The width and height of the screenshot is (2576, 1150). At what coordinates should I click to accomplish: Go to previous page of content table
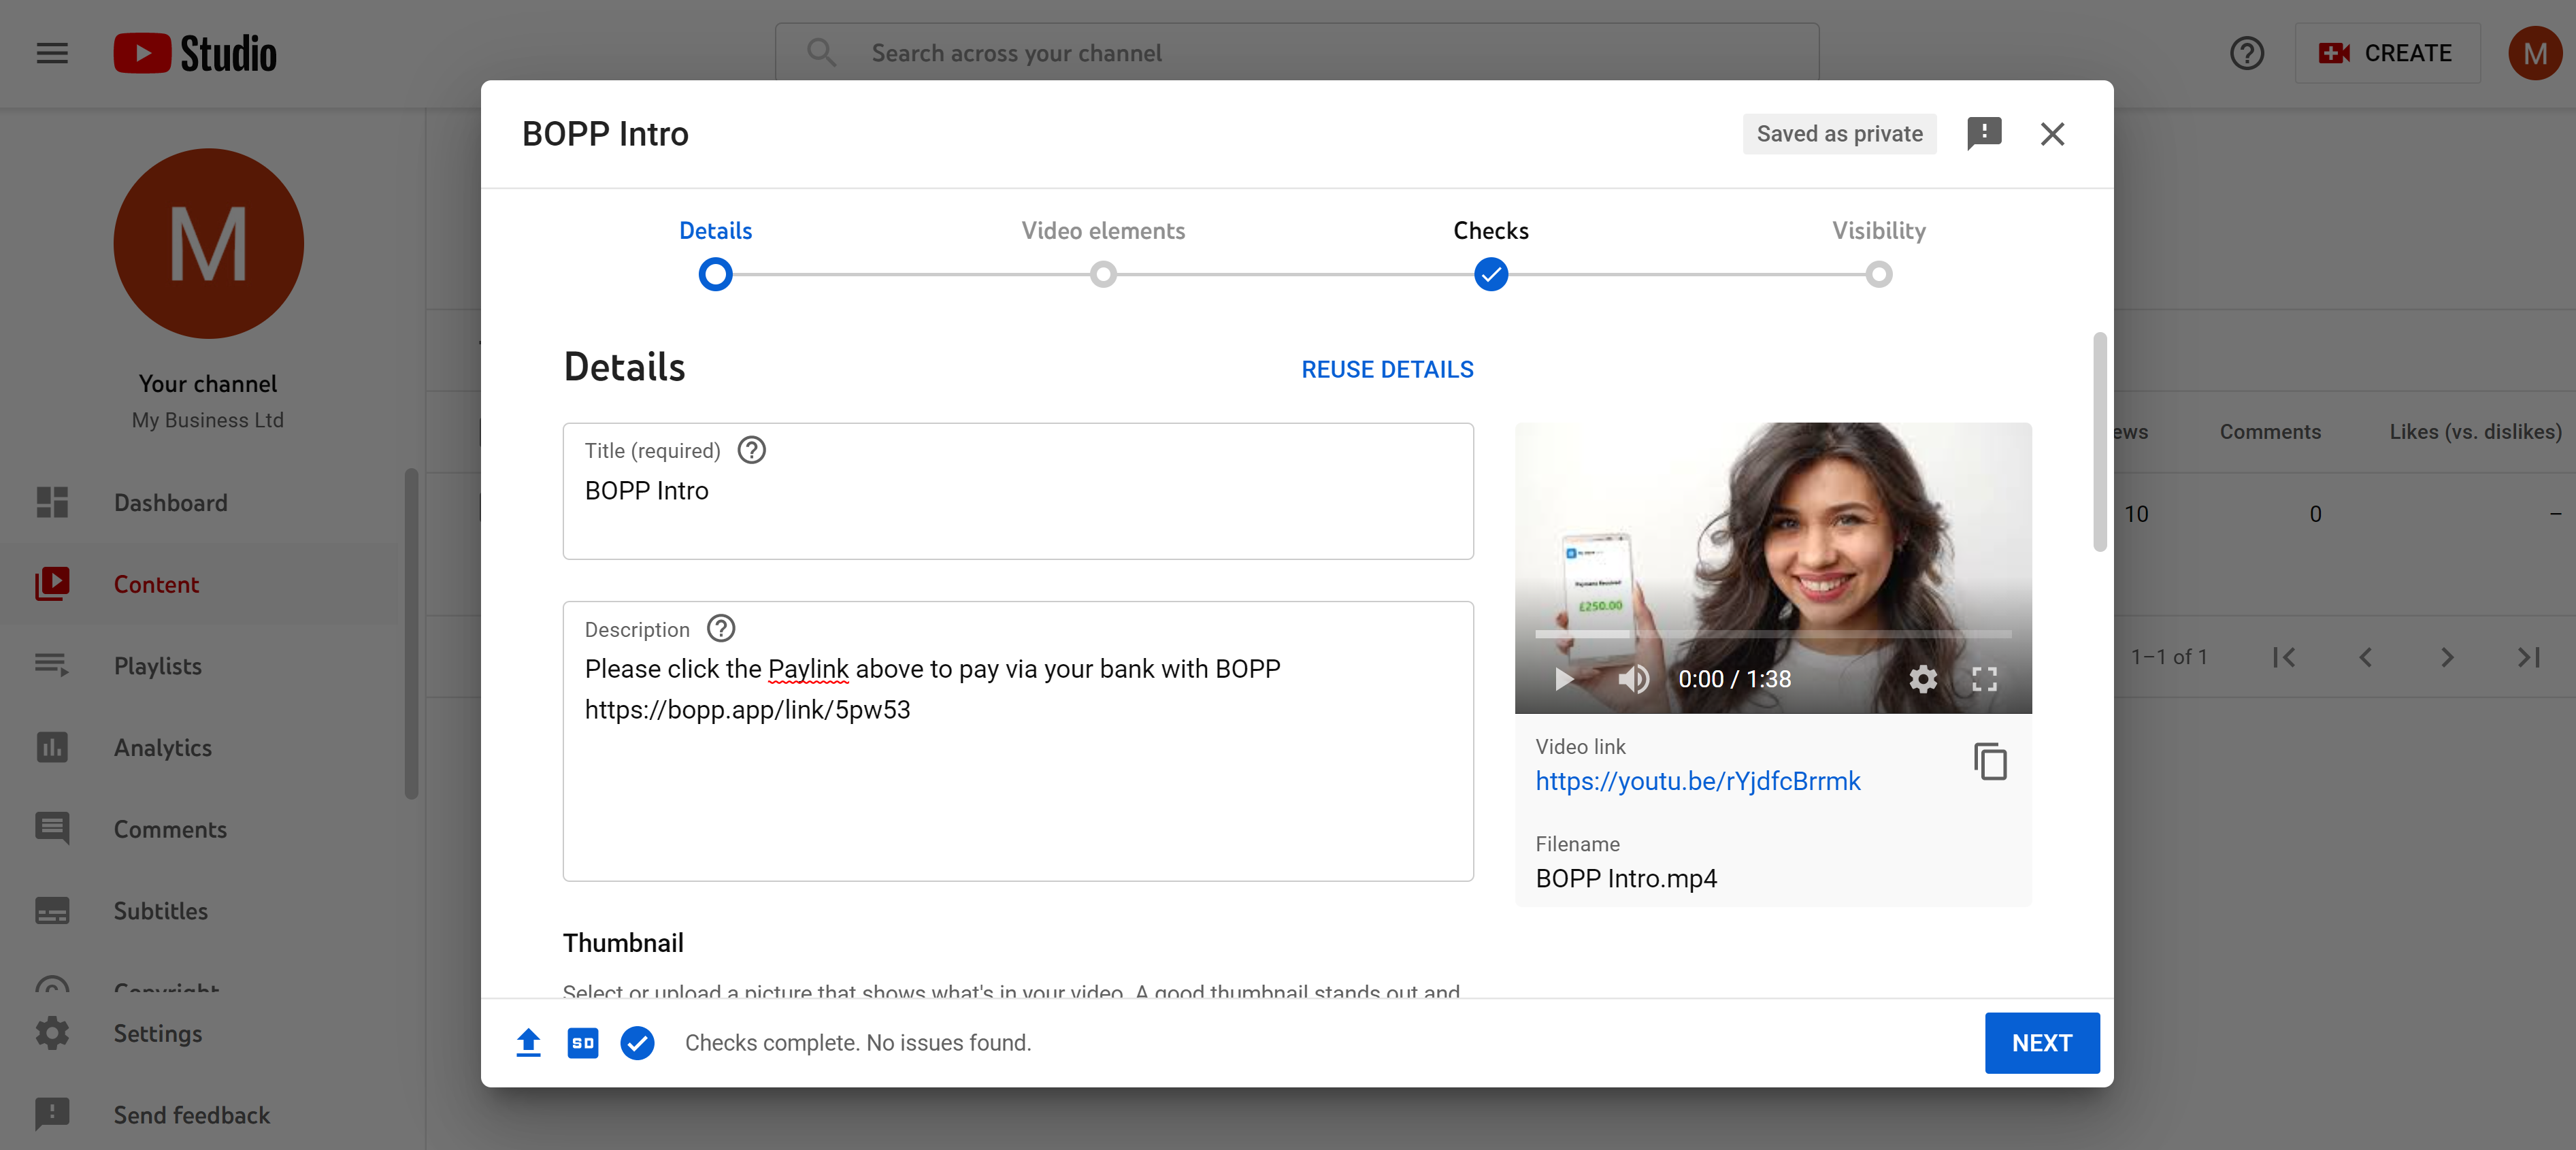2365,657
